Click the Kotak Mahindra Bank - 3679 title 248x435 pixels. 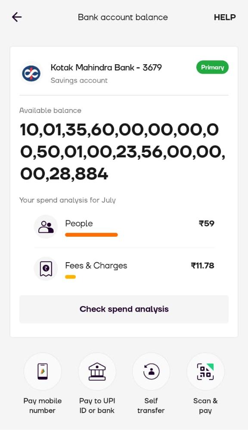tap(106, 67)
